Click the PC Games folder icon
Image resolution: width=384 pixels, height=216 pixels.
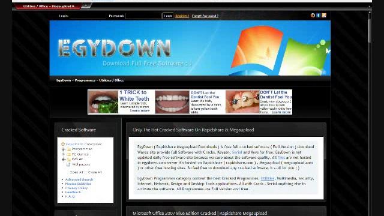pos(69,154)
